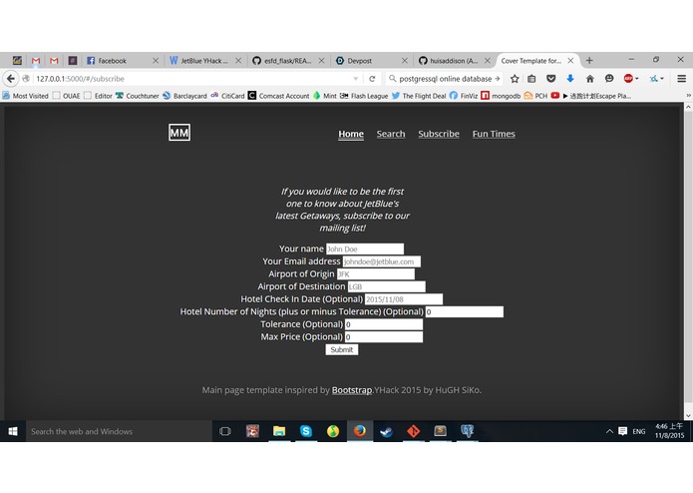The width and height of the screenshot is (693, 493).
Task: Open the Windows Start menu
Action: [13, 431]
